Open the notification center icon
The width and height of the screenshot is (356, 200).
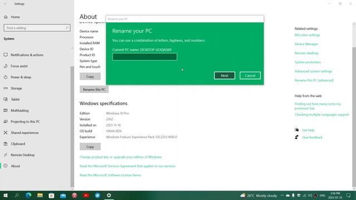pyautogui.click(x=349, y=196)
